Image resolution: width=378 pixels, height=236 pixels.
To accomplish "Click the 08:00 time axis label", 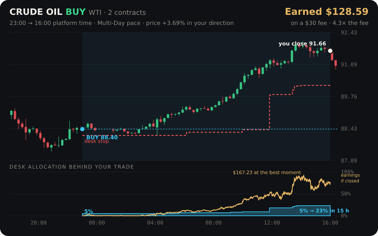I will point(214,223).
